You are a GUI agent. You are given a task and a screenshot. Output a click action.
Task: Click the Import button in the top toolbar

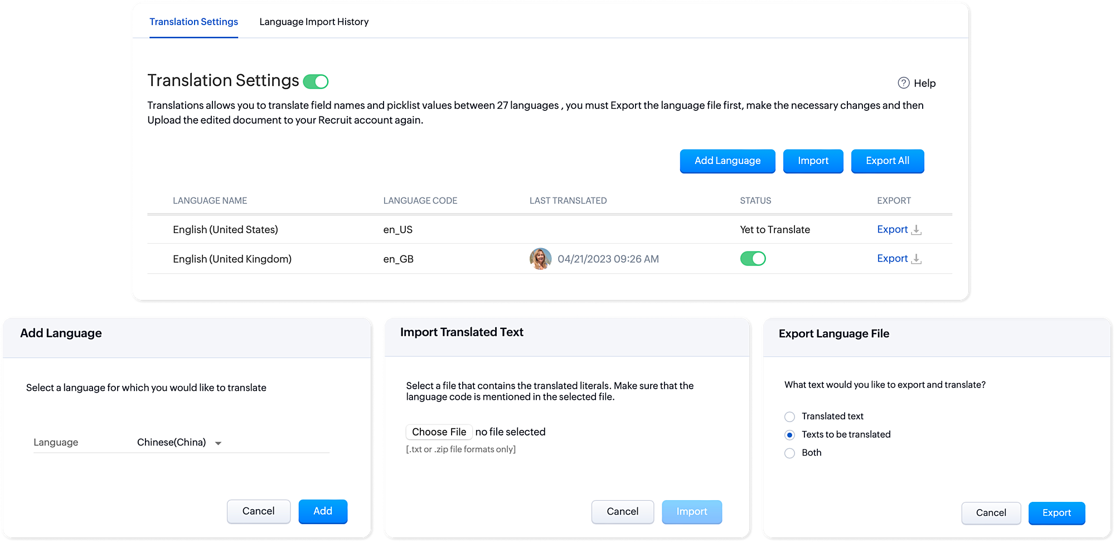813,161
